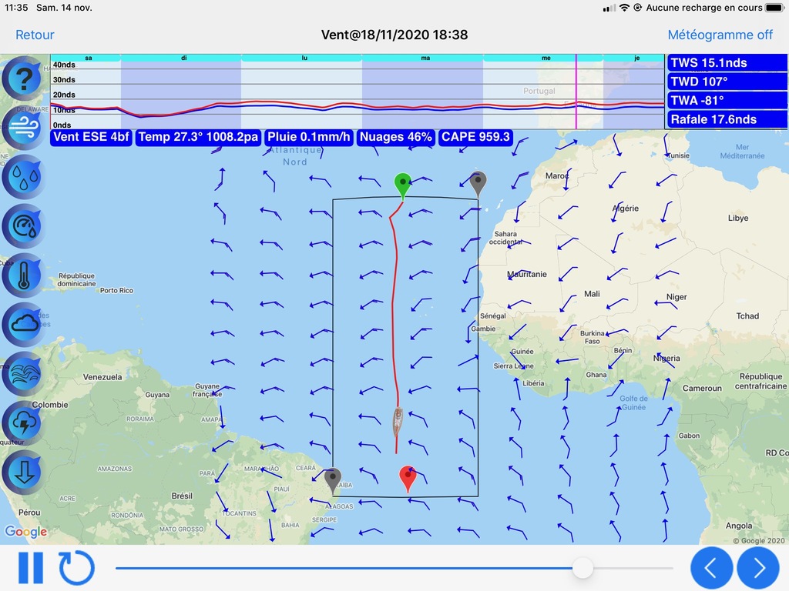
Task: Select the thunderstorm CAPE layer icon
Action: [22, 422]
